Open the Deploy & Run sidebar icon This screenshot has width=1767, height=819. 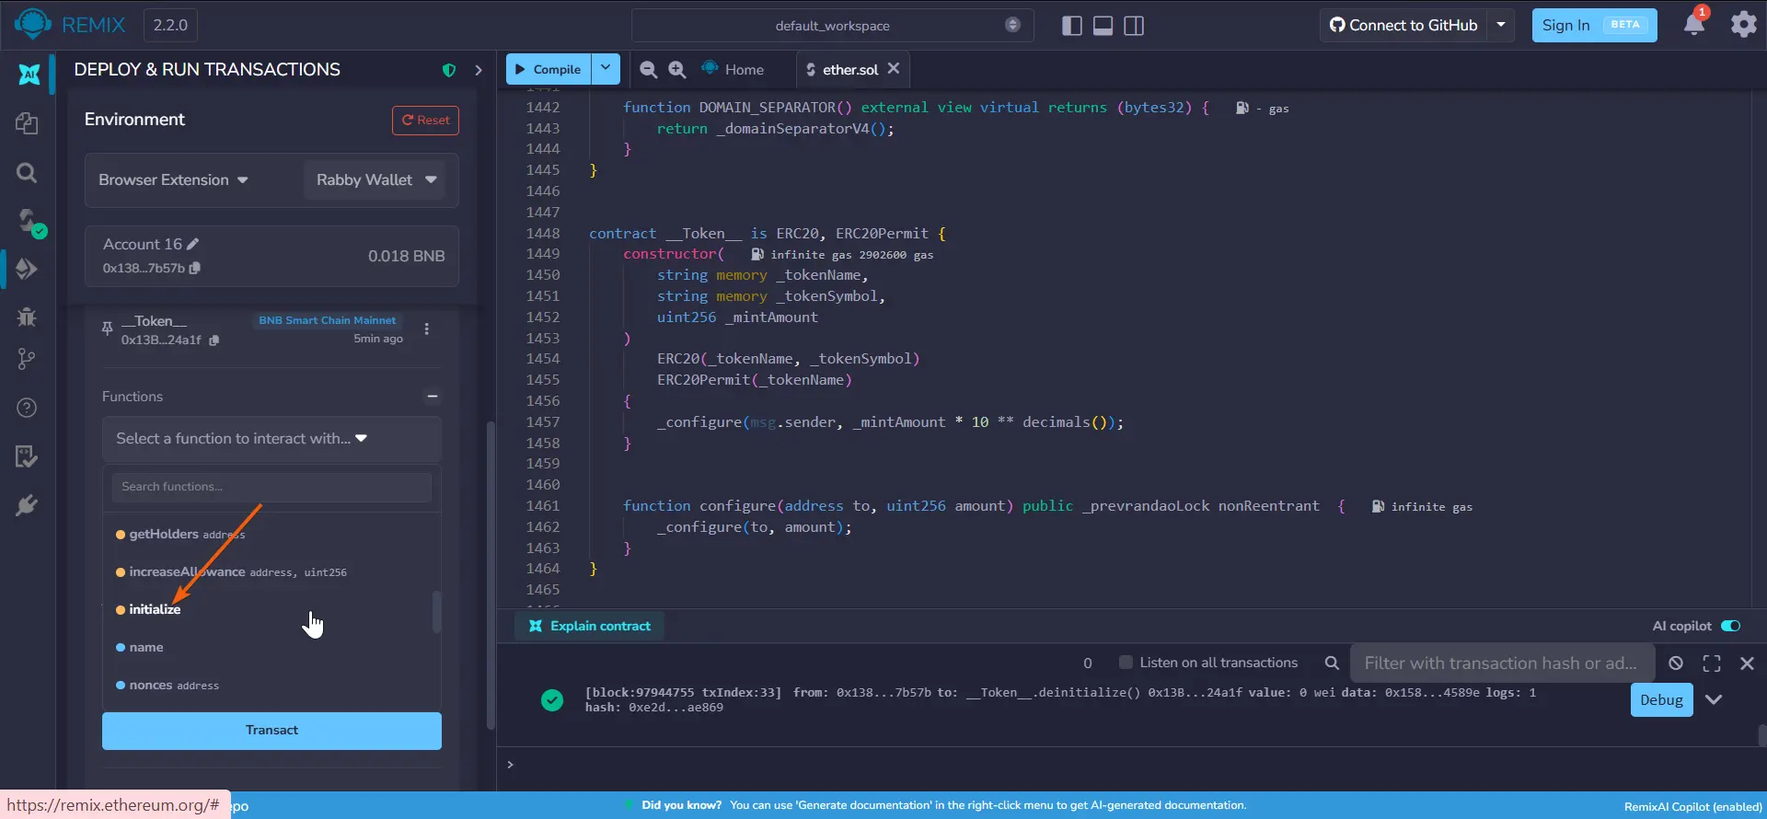click(x=27, y=269)
